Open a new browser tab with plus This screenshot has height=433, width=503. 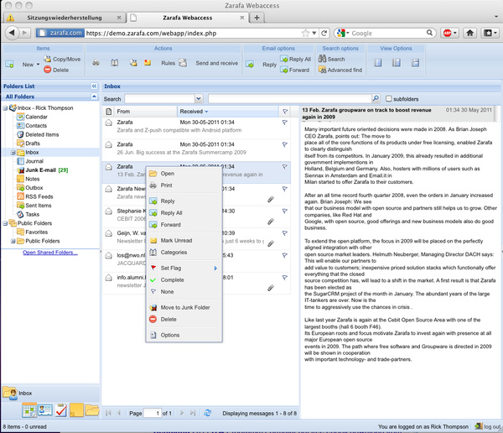pos(257,18)
